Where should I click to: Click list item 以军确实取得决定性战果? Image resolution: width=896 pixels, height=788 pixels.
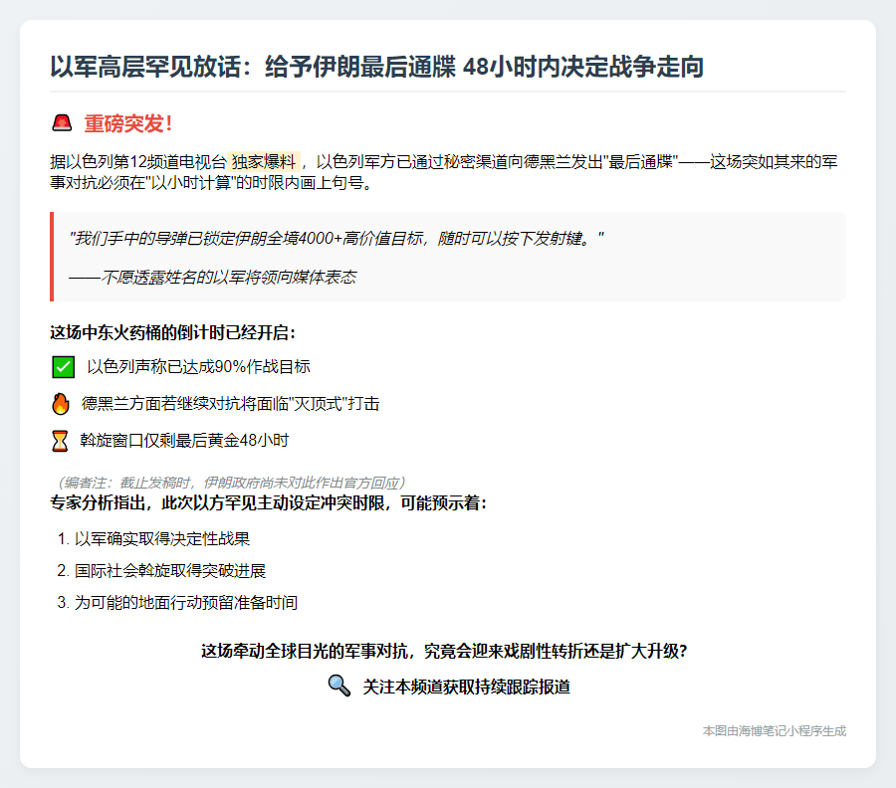pos(161,539)
